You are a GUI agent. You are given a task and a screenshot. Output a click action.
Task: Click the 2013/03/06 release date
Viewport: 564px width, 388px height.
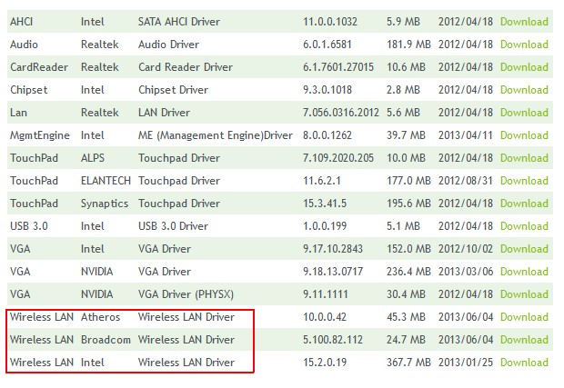pyautogui.click(x=466, y=272)
